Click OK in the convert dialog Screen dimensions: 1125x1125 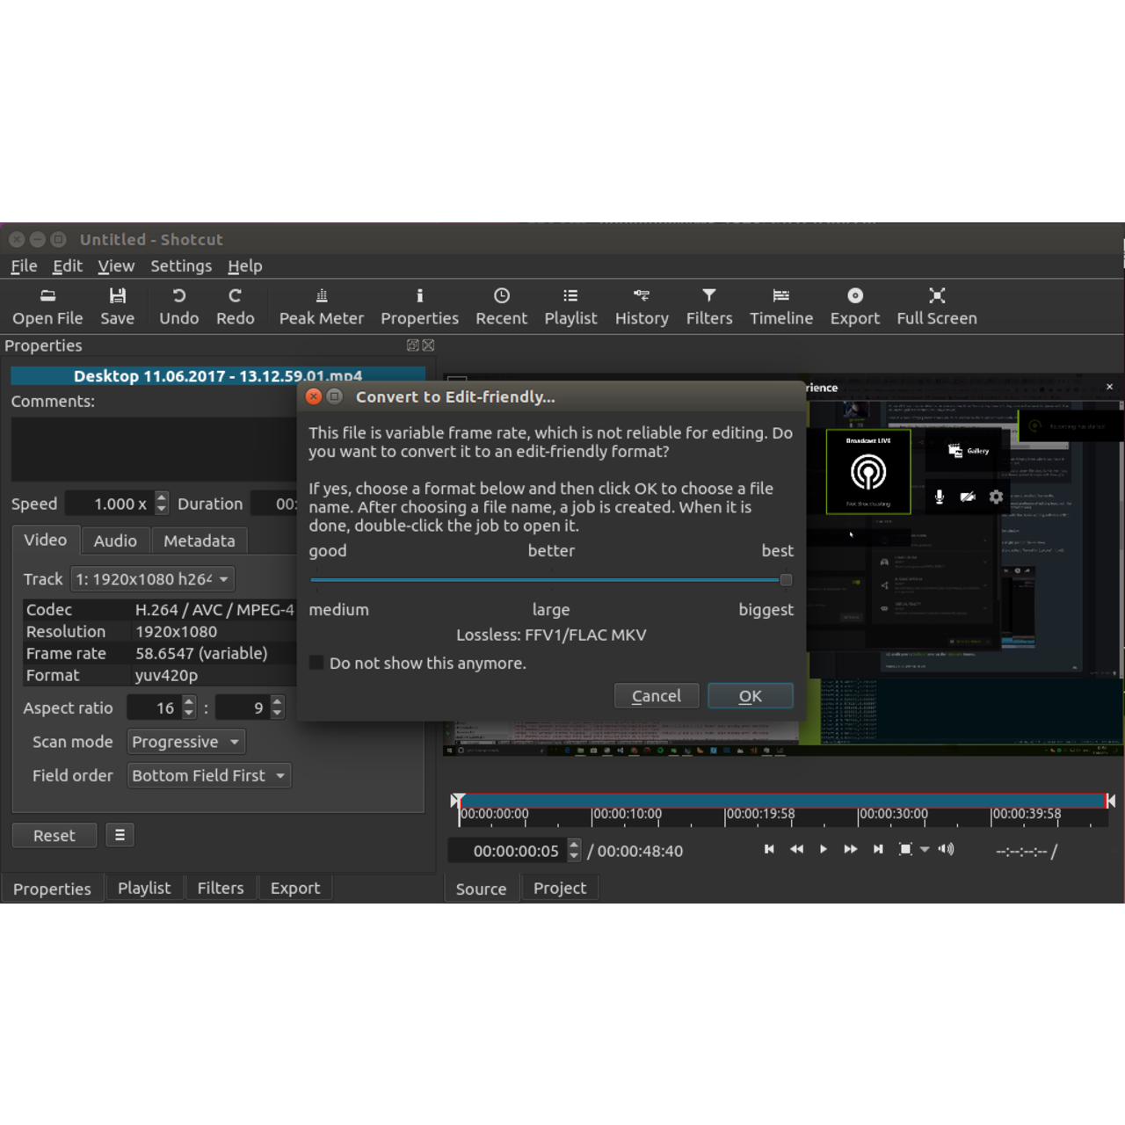(750, 696)
